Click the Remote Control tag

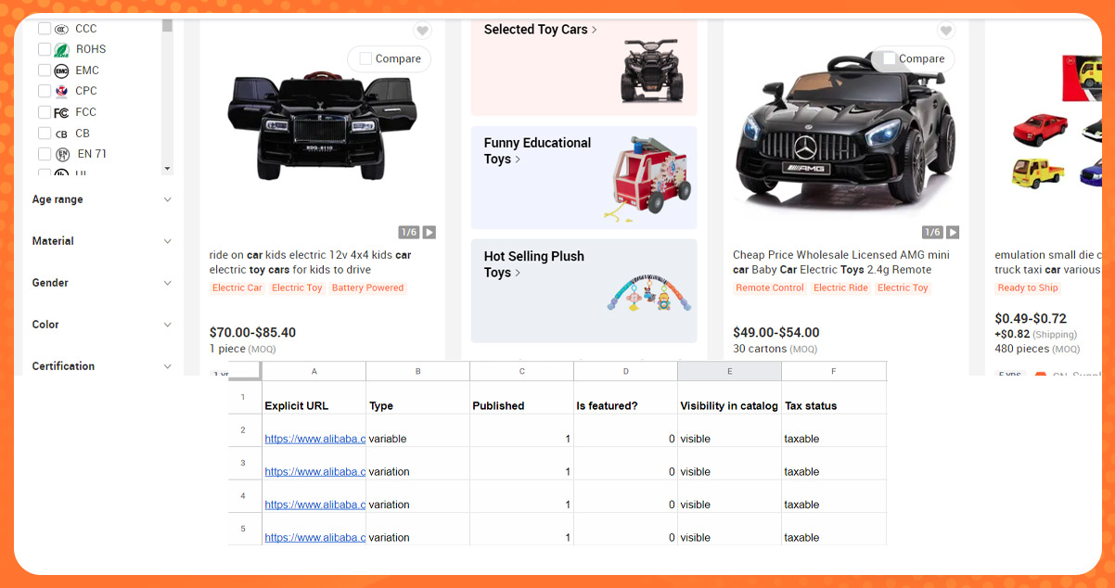(x=770, y=288)
